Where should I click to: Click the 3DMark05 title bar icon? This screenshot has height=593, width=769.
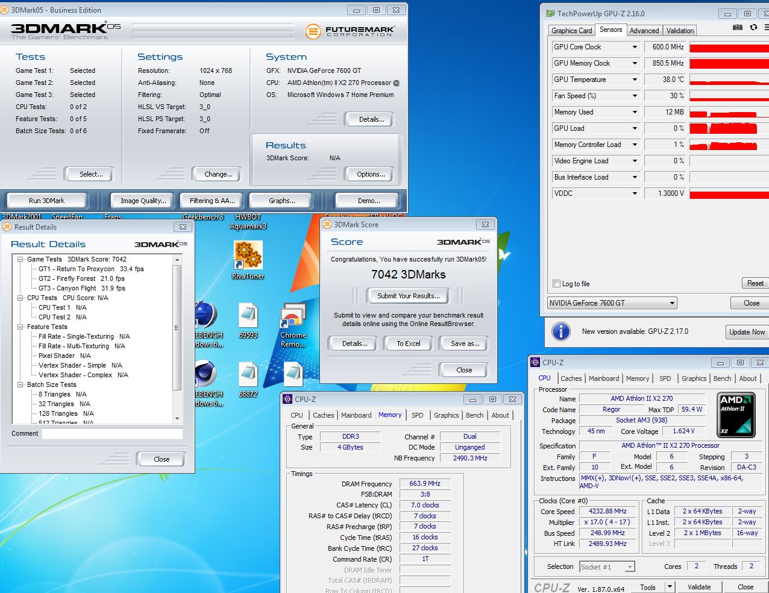[x=4, y=10]
